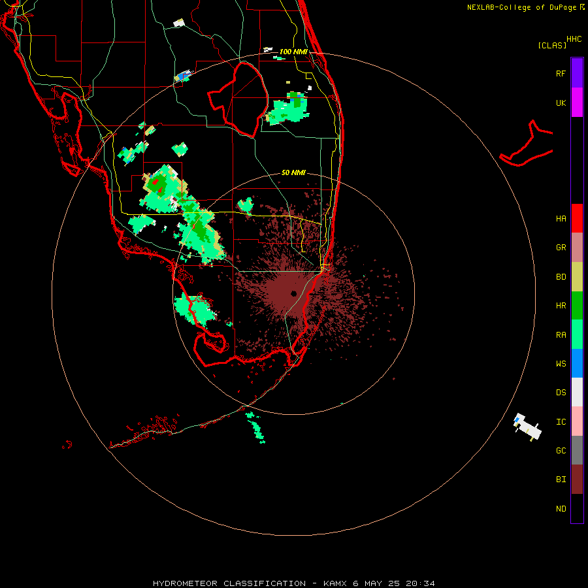This screenshot has height=588, width=588.
Task: Click the UK magenta legend swatch
Action: pos(577,103)
